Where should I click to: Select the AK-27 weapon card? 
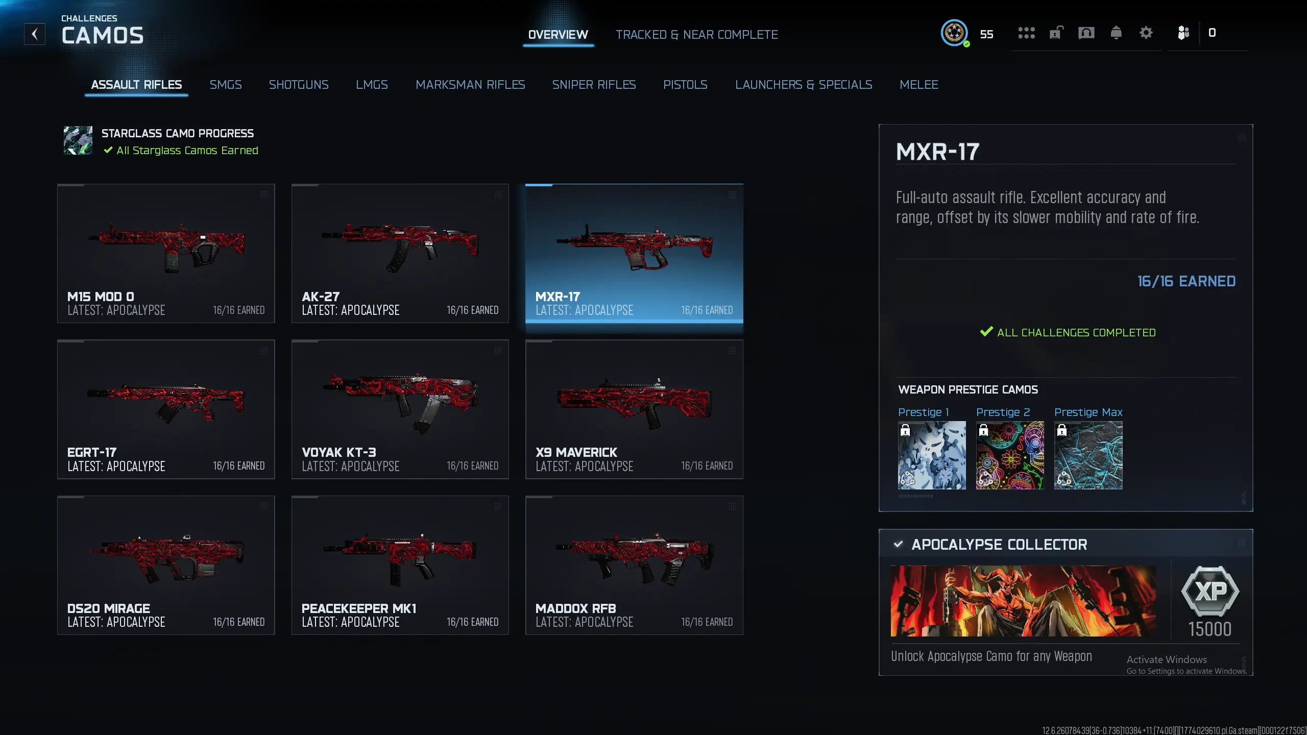tap(400, 253)
